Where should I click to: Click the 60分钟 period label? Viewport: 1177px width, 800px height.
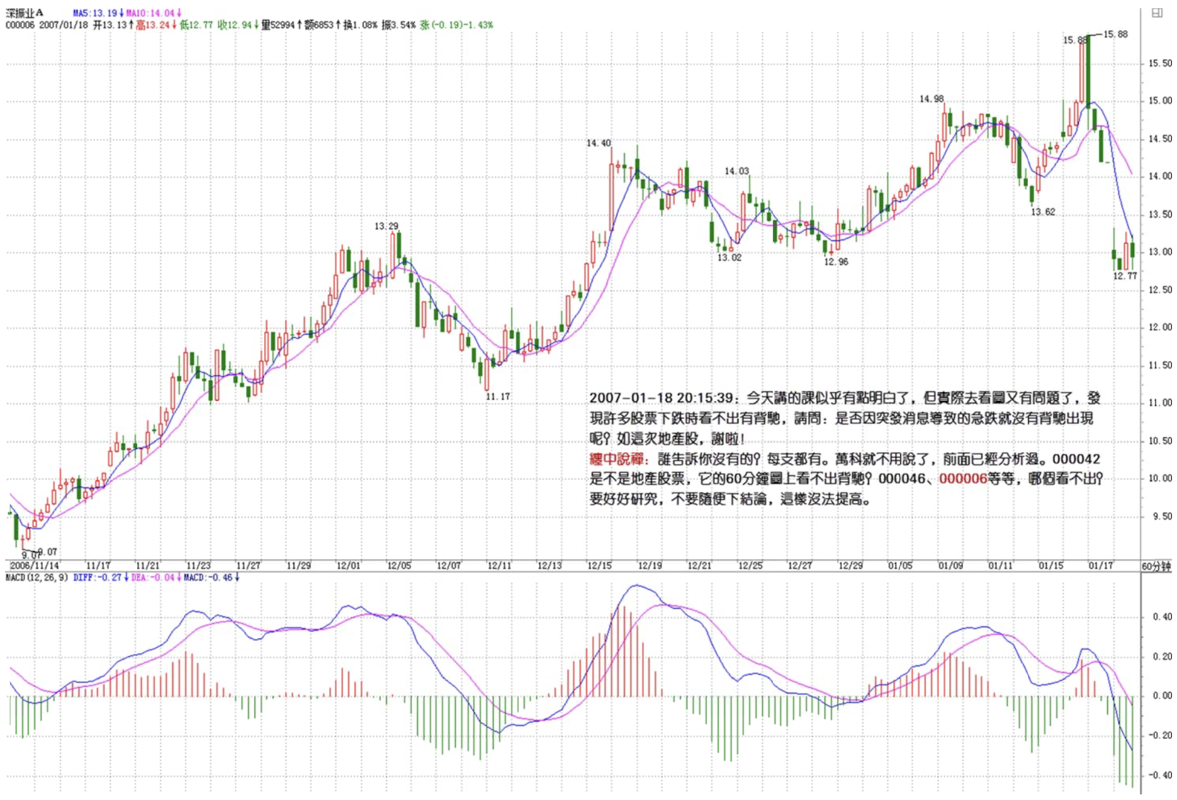coord(1156,567)
